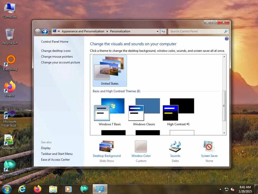The height and width of the screenshot is (194, 258).
Task: Click the Forward navigation arrow button
Action: 45,31
